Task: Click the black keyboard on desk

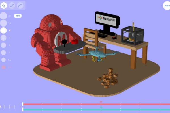Action: pos(99,35)
